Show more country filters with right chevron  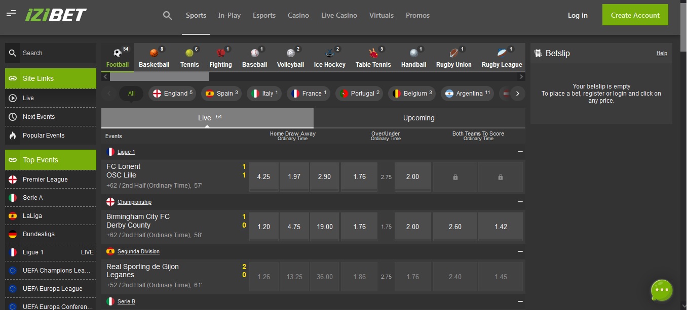coord(517,94)
